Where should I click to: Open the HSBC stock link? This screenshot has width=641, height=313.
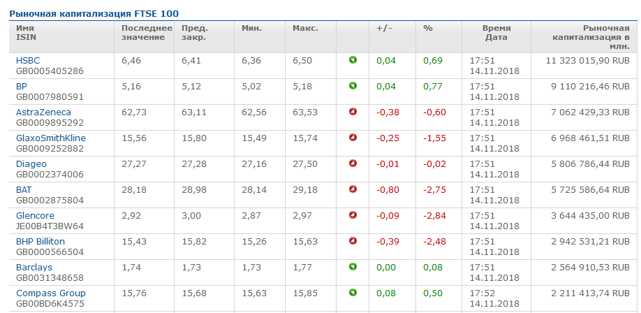point(28,61)
